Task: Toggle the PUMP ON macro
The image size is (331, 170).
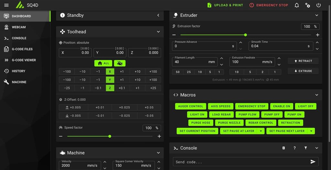Action: [x=294, y=114]
